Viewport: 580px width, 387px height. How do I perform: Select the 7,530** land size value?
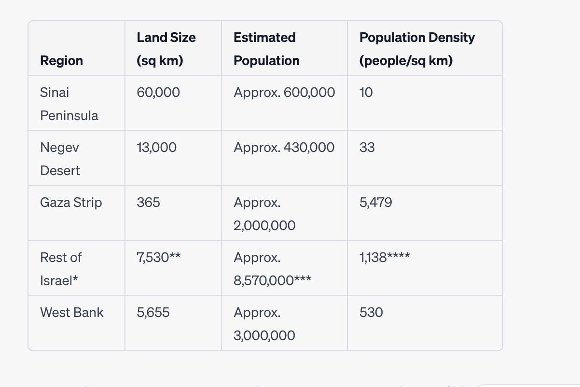159,257
